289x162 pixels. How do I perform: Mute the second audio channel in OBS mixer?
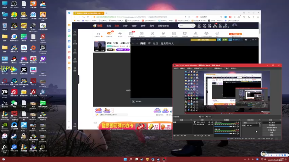click(x=234, y=134)
